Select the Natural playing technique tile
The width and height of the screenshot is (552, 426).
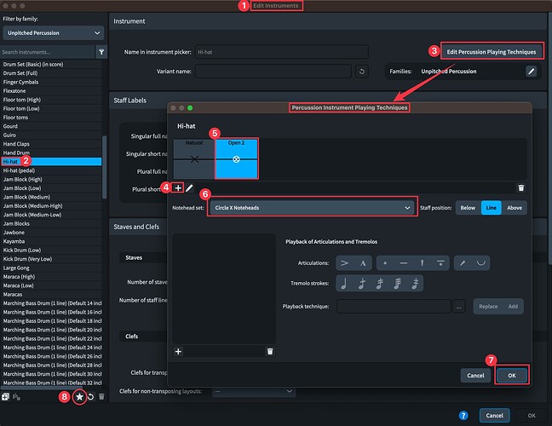(194, 159)
